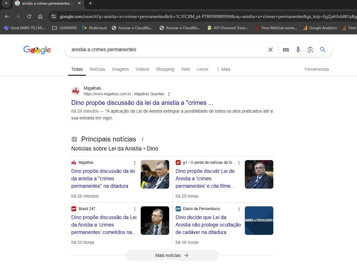Open the html bookmark

(349, 28)
